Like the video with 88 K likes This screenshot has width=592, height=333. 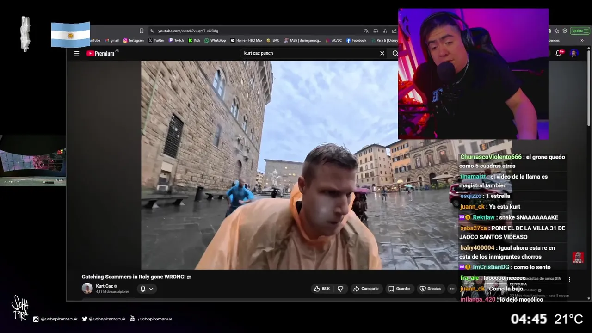point(322,289)
